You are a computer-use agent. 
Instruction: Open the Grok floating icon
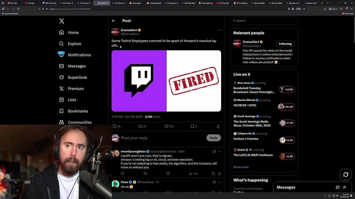[346, 174]
